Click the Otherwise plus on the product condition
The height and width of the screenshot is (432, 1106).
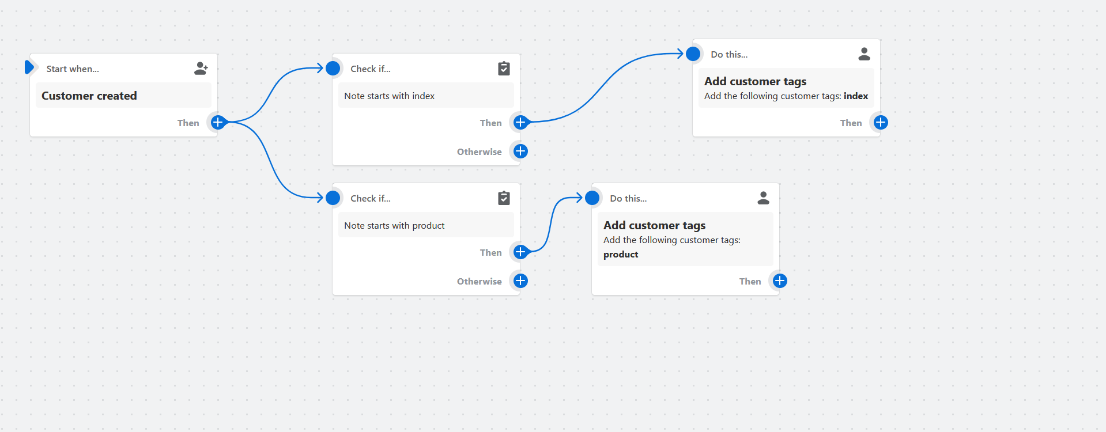(x=520, y=281)
